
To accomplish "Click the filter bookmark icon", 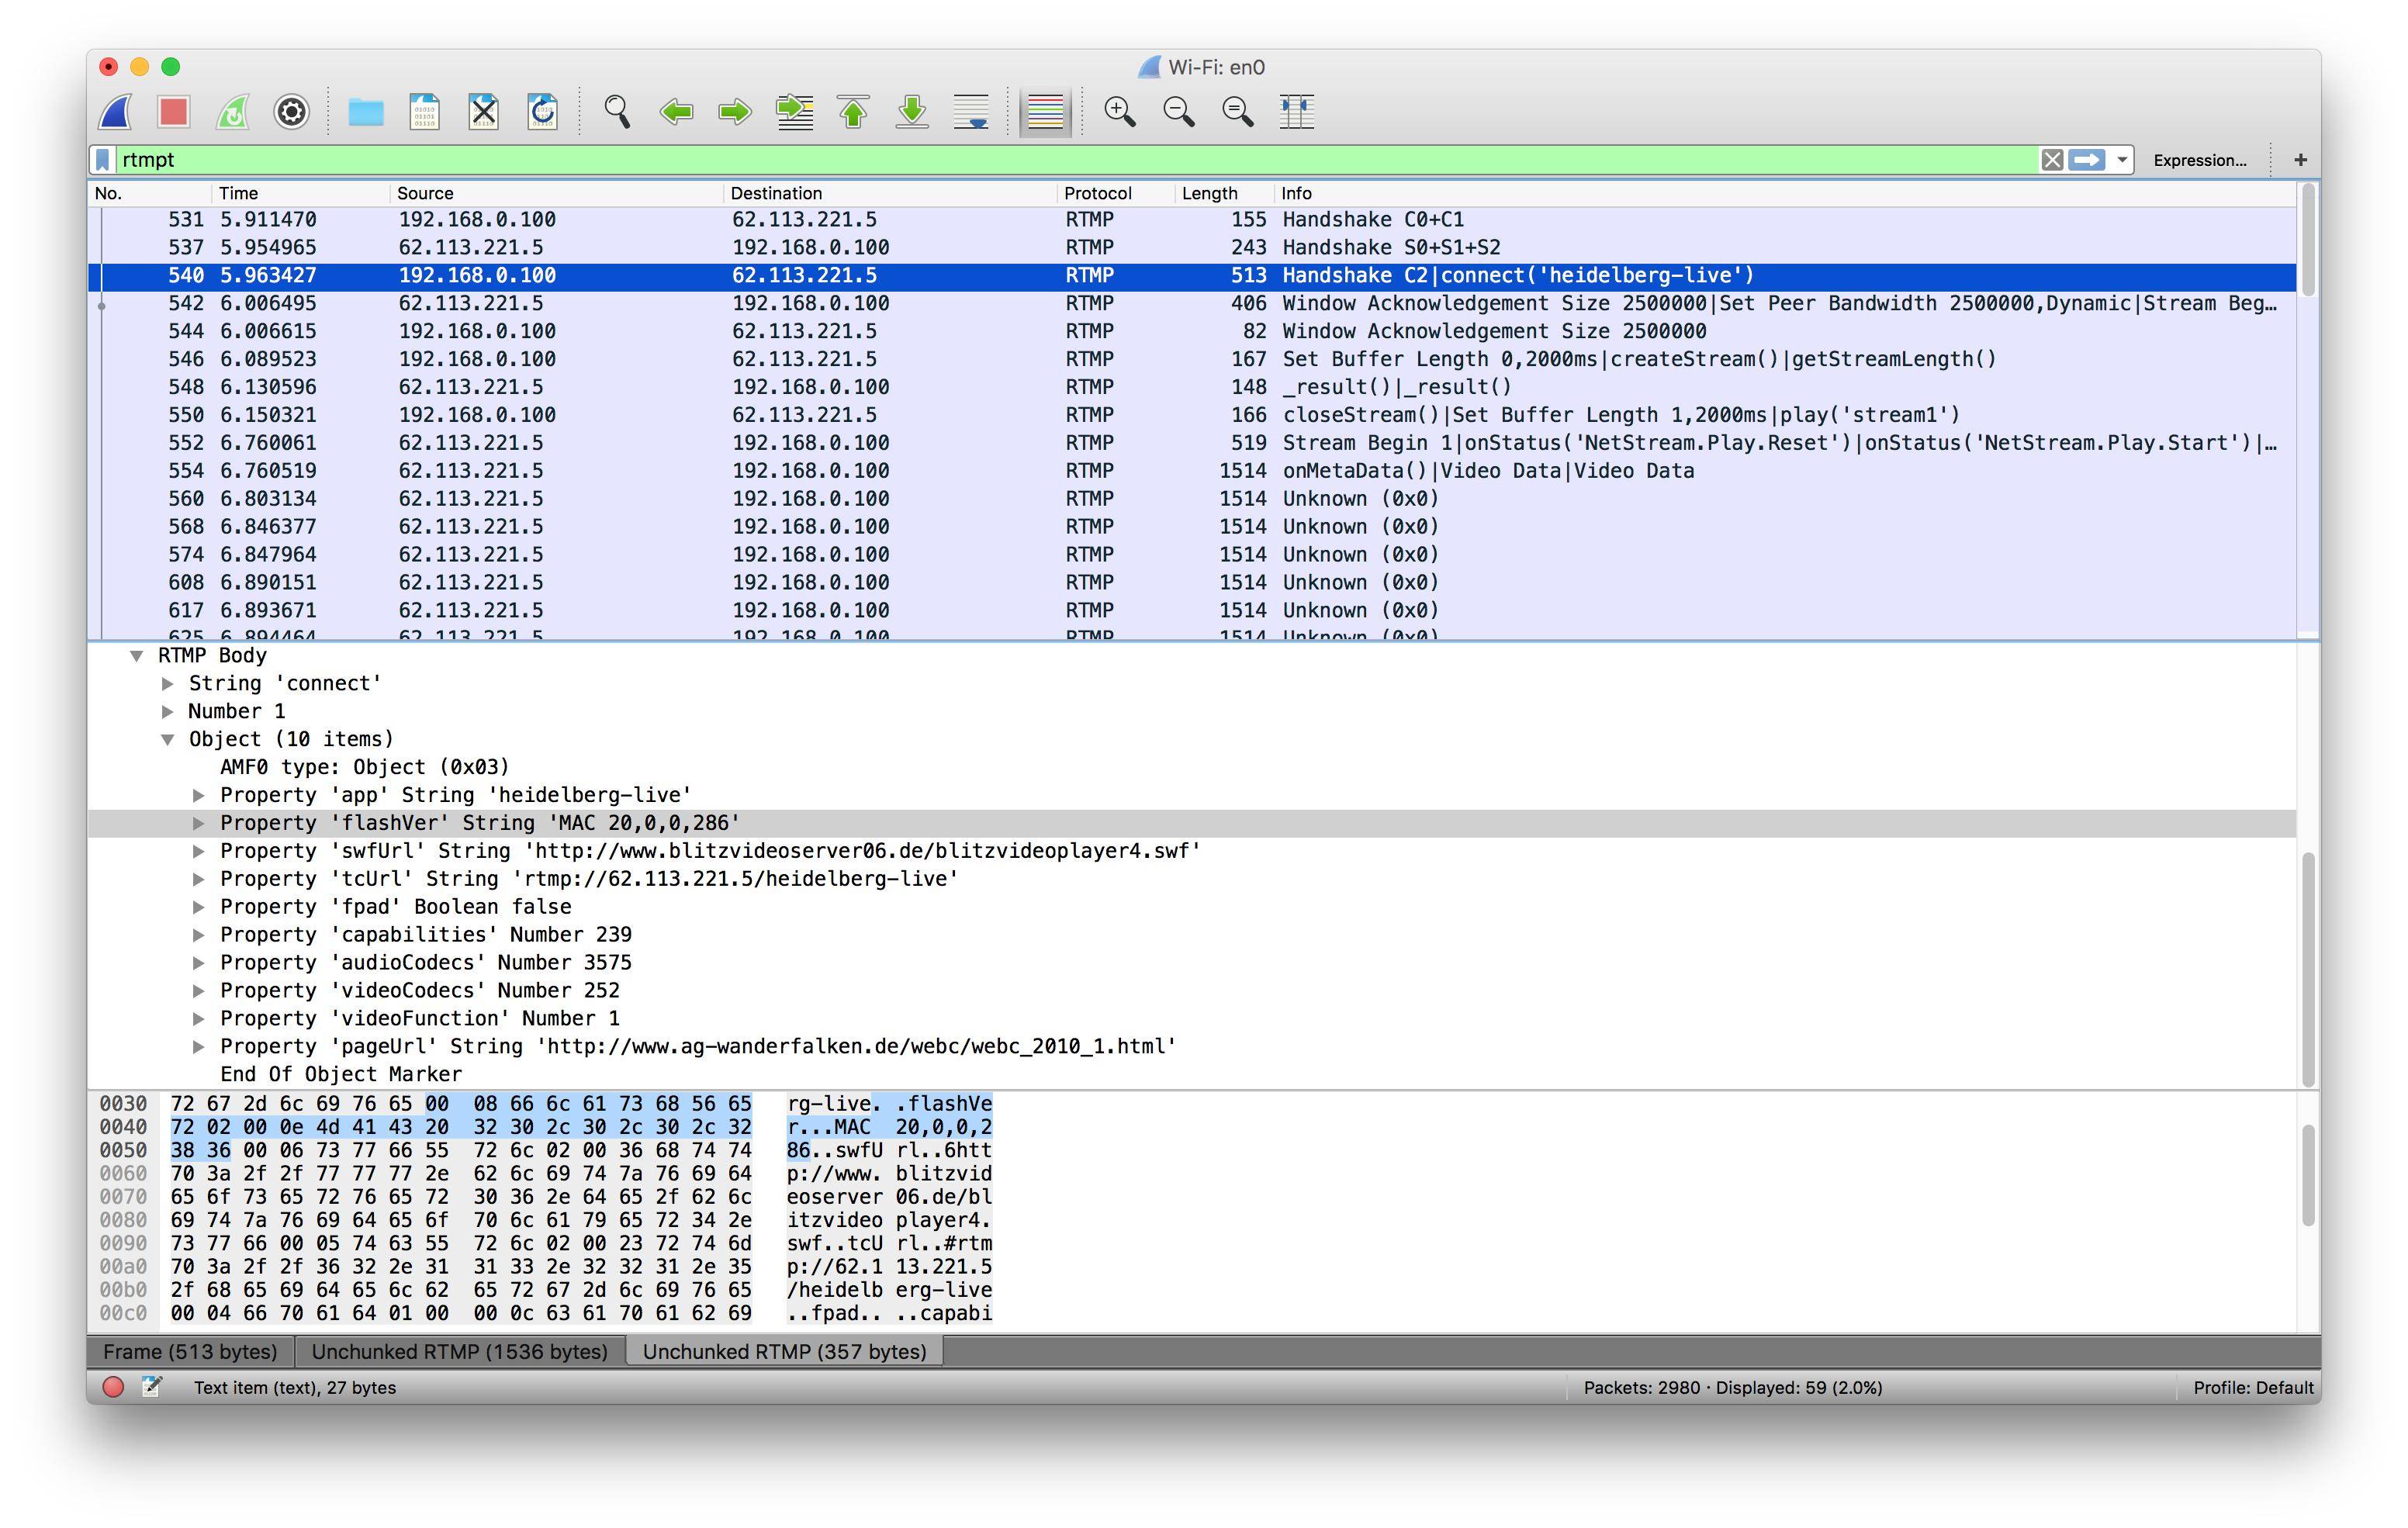I will point(103,160).
